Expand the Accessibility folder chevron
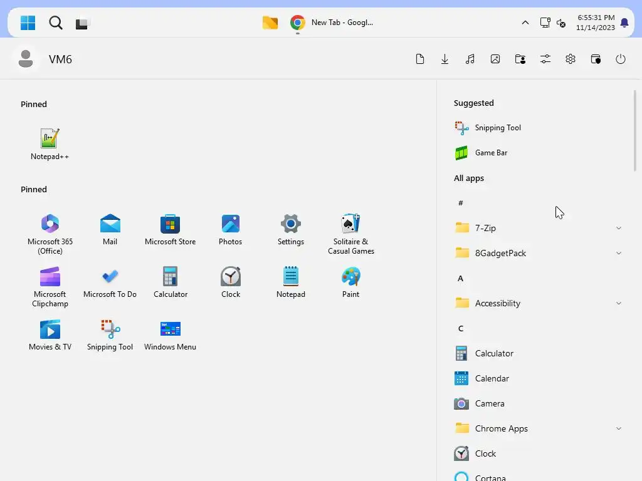The height and width of the screenshot is (481, 642). coord(619,303)
